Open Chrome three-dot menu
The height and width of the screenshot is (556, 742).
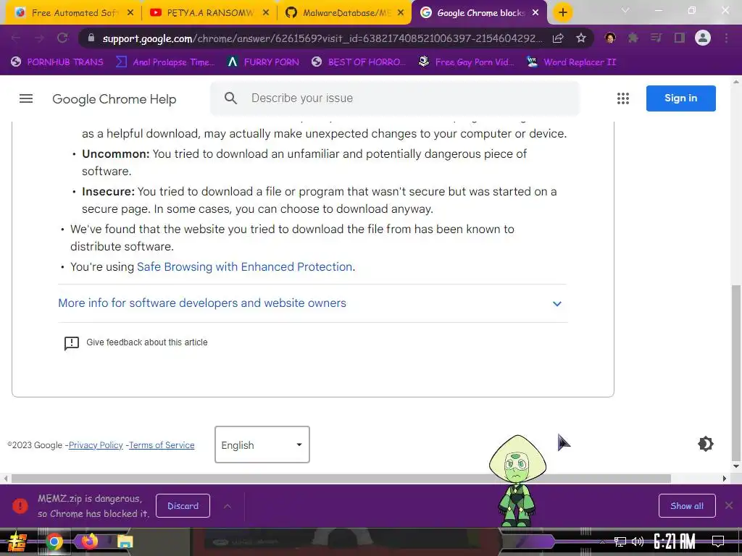tap(726, 38)
